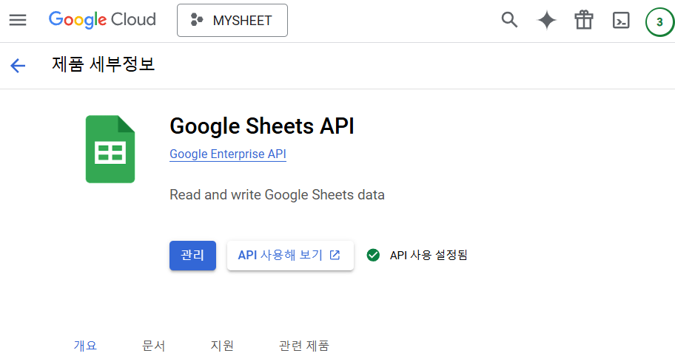Open the Google Enterprise API link
675x359 pixels.
[x=228, y=154]
